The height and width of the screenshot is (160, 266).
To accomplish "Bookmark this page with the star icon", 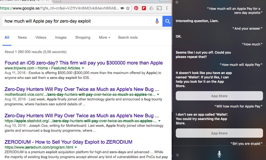I will [x=128, y=8].
